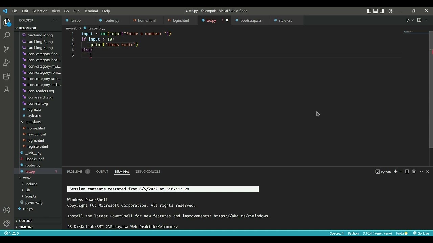Toggle the bottom panel layout icon
The image size is (433, 243).
375,11
